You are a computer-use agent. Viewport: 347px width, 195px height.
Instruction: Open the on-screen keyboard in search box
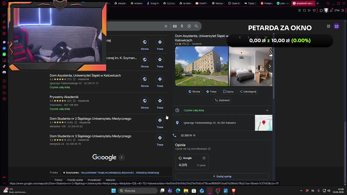click(175, 26)
